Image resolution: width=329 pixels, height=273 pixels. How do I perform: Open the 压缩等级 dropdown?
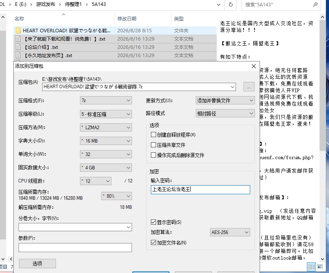point(106,114)
